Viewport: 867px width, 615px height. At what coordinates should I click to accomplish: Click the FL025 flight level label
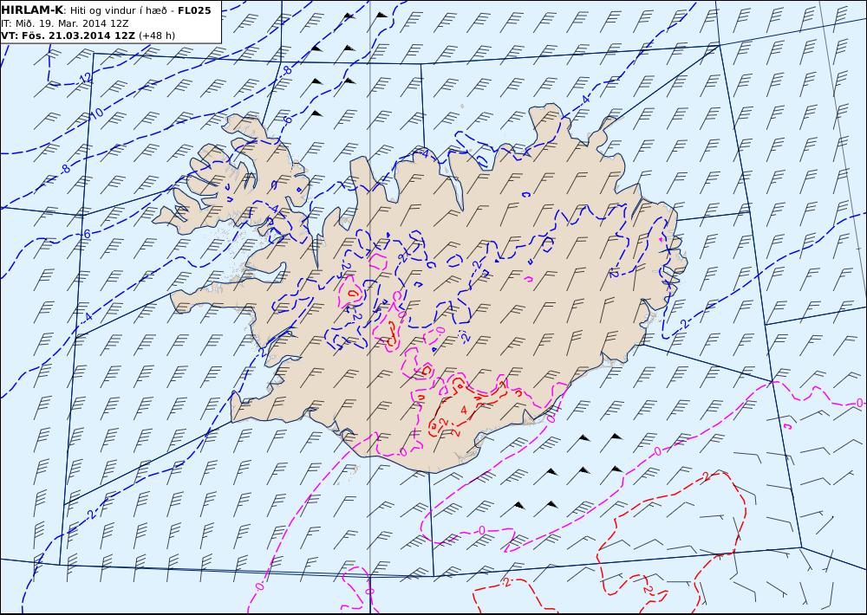point(194,10)
